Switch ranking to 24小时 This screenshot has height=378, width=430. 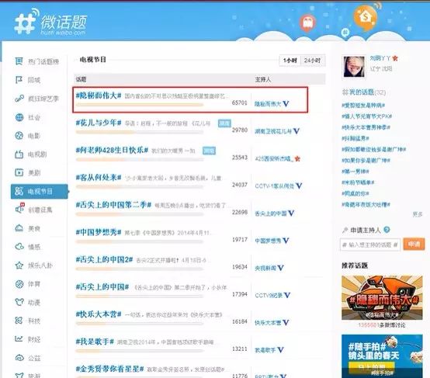313,61
